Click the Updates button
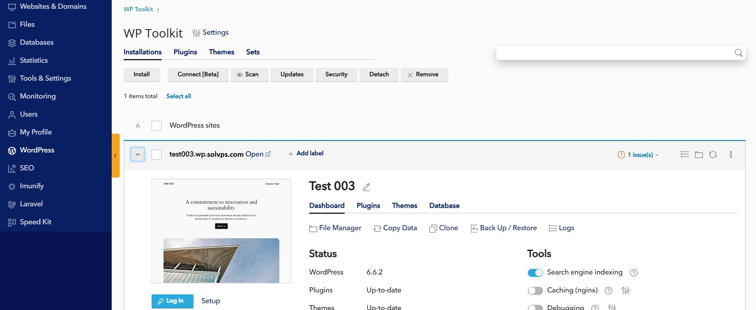The height and width of the screenshot is (310, 756). [x=292, y=75]
